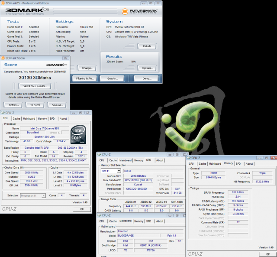The width and height of the screenshot is (277, 257).
Task: Click Change settings button in 3DMark05
Action: point(87,68)
